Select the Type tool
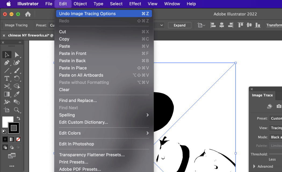 pos(7,78)
